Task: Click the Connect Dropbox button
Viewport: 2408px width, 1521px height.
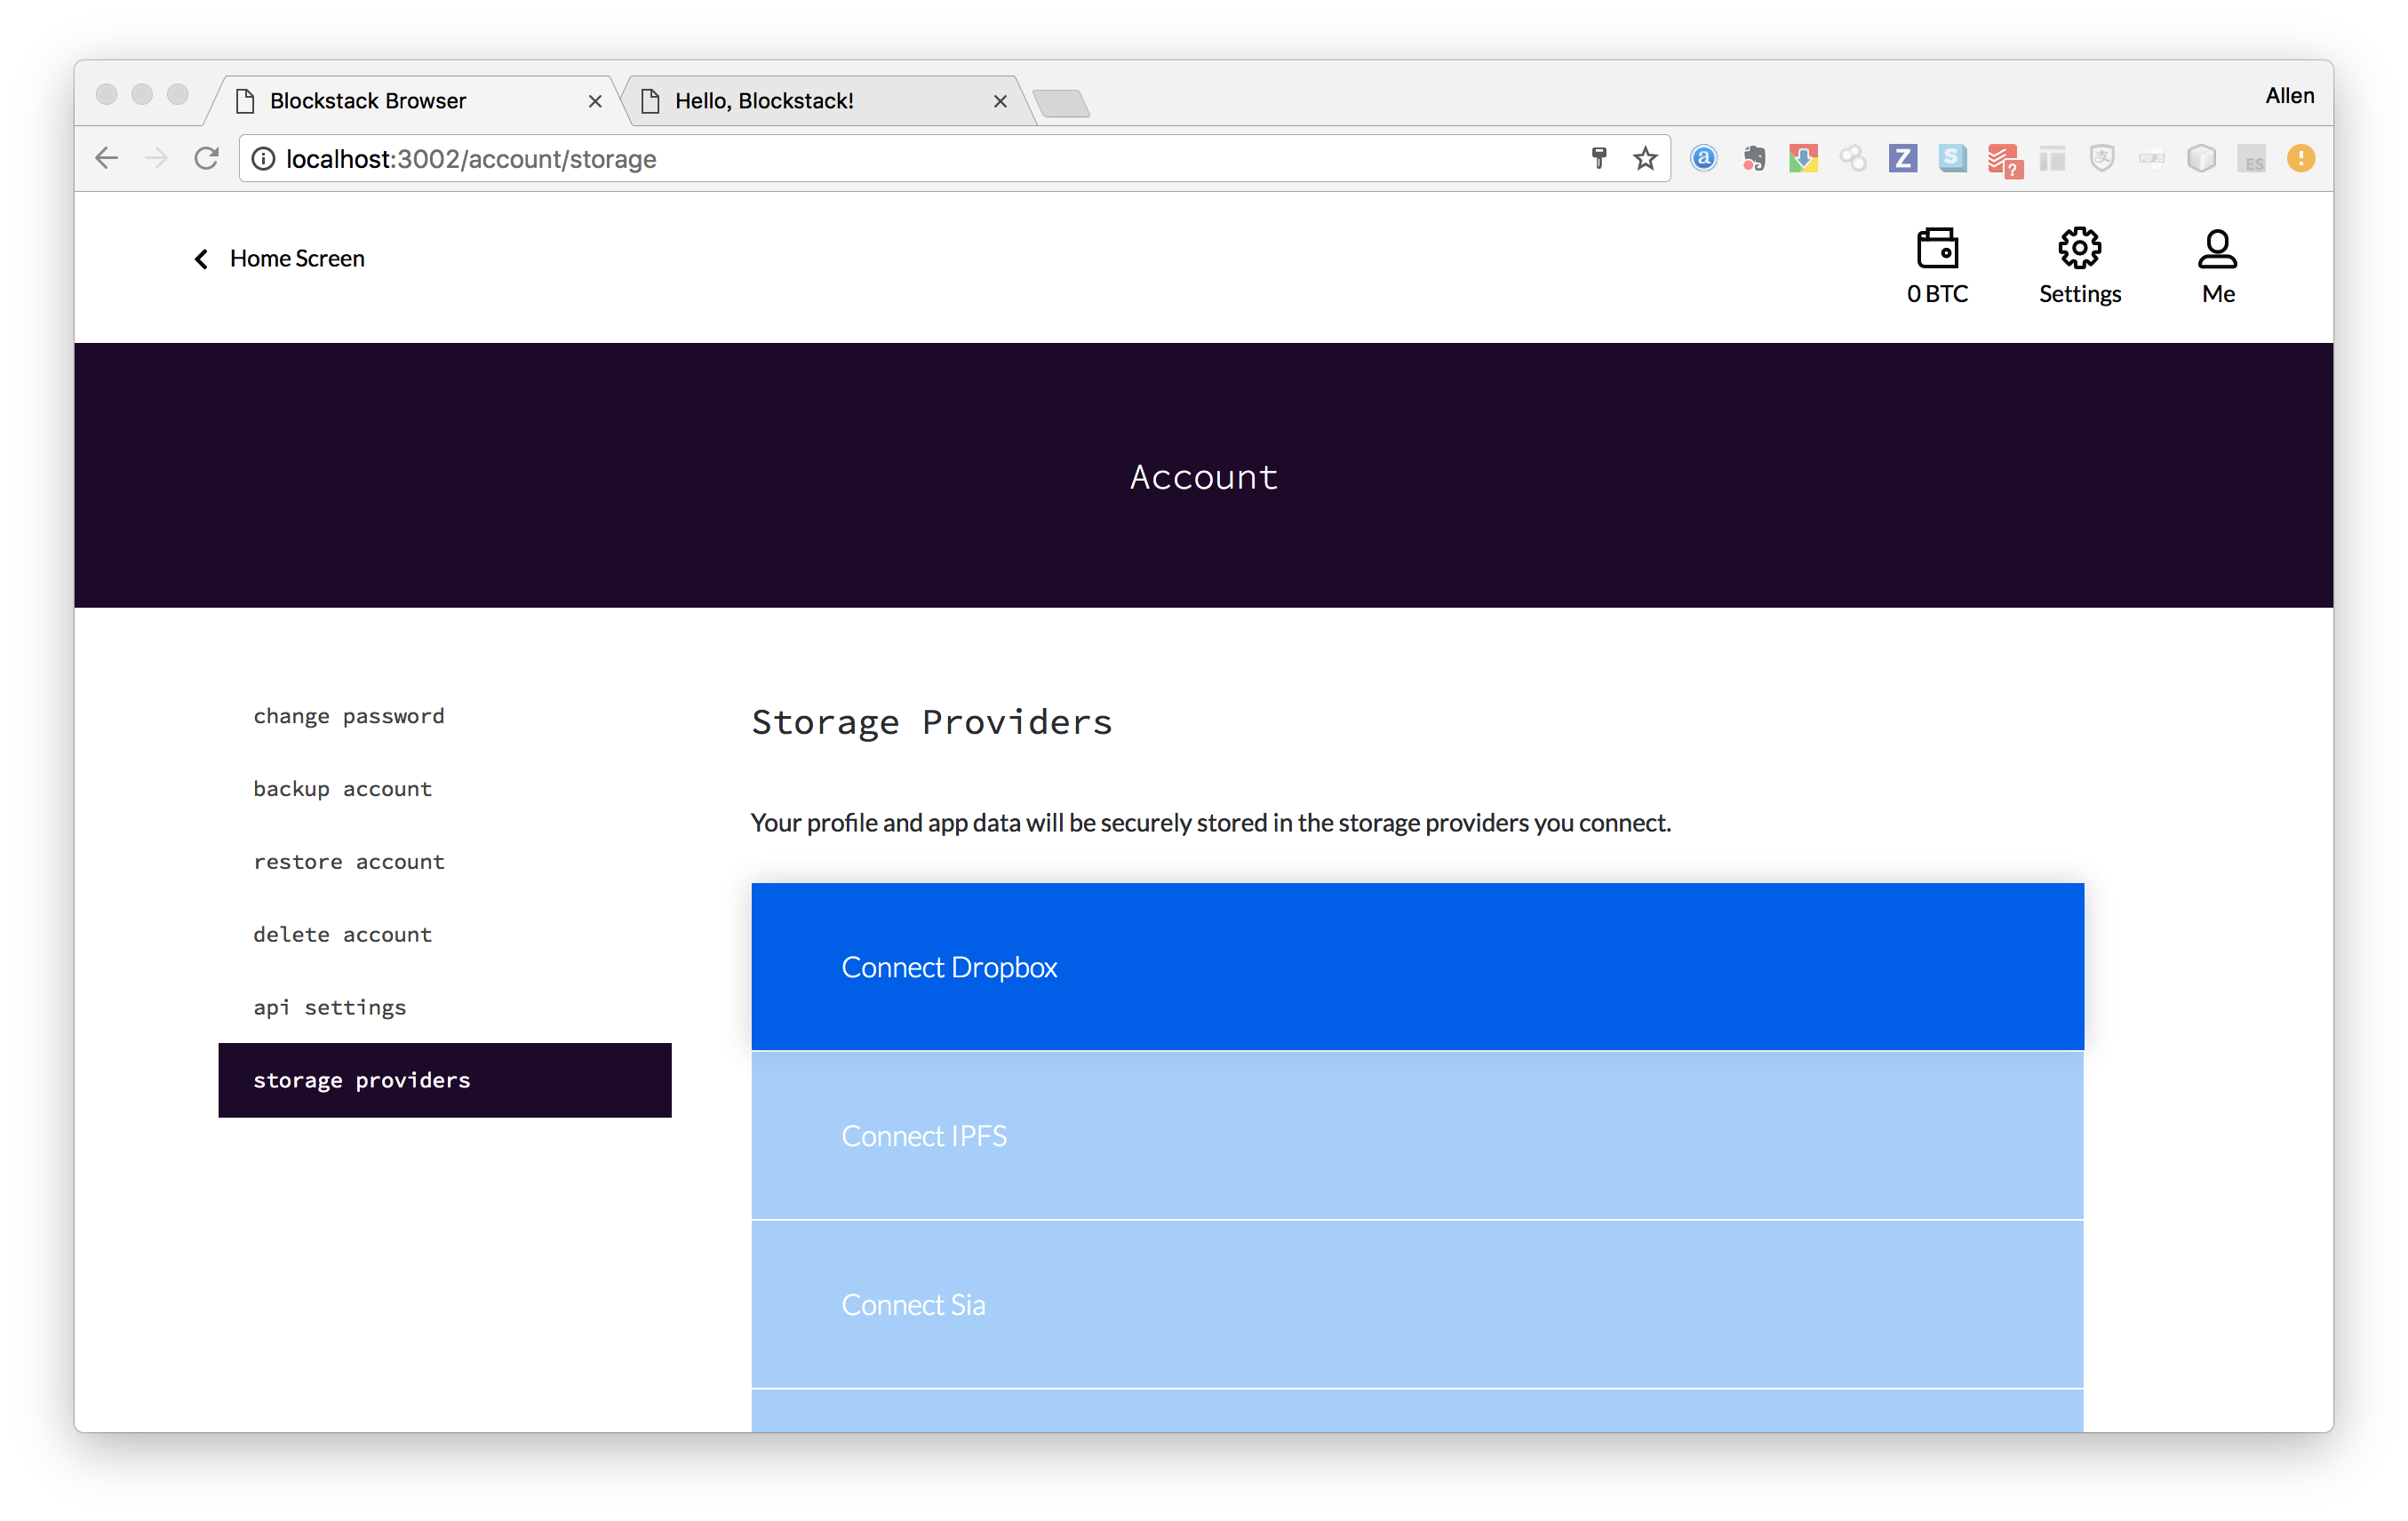Action: point(1417,966)
